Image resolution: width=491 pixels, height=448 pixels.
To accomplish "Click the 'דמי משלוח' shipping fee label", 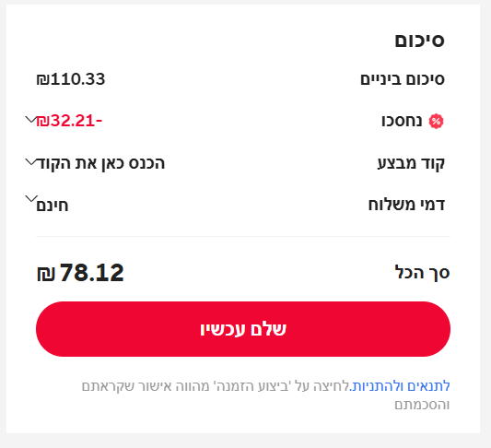I will pyautogui.click(x=406, y=205).
